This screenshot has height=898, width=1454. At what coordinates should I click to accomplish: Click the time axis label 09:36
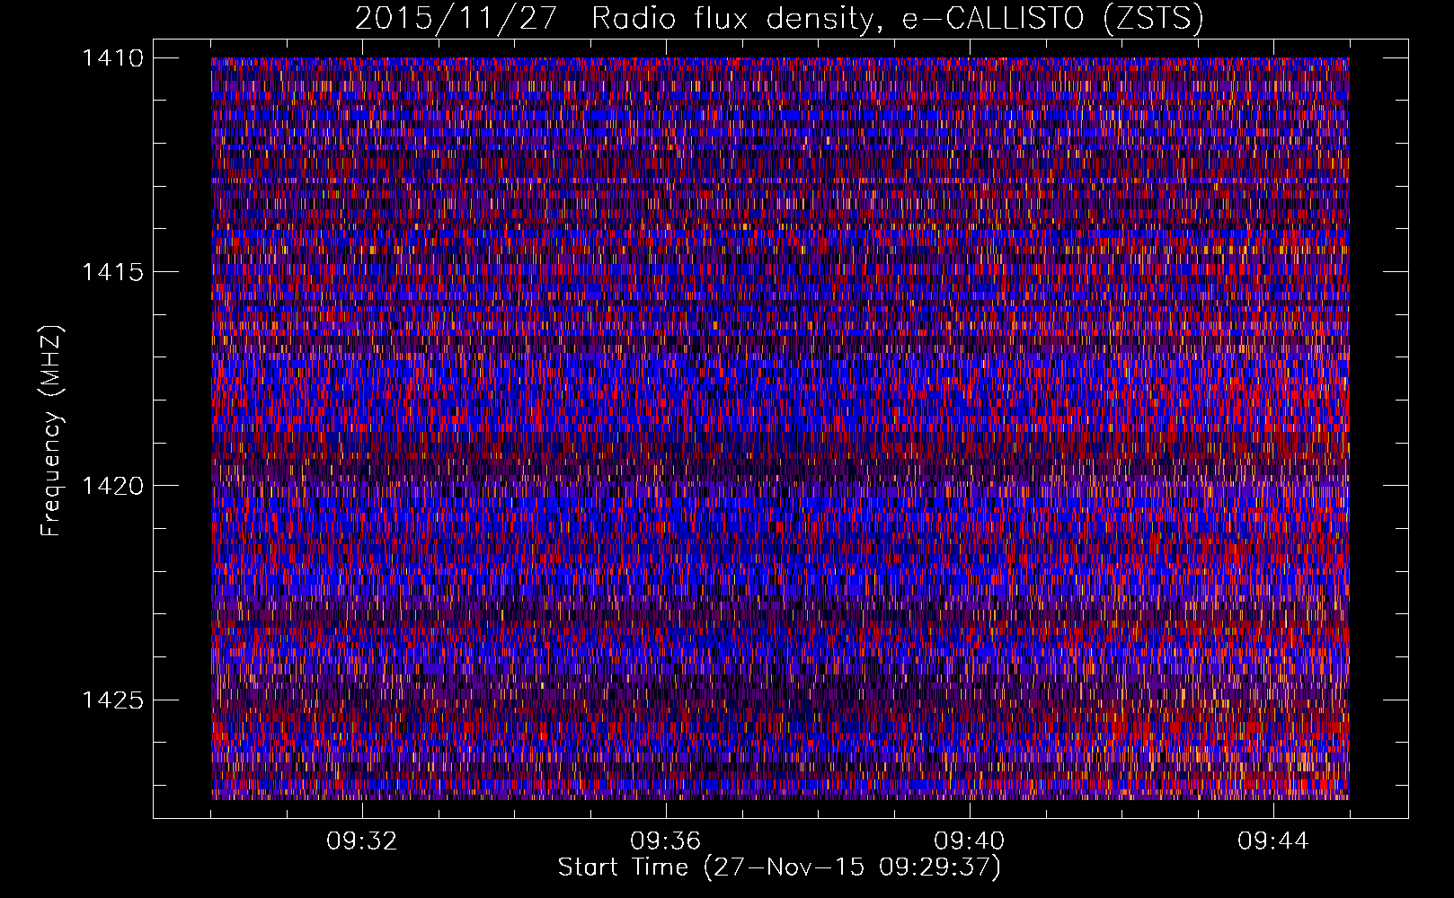pos(666,841)
